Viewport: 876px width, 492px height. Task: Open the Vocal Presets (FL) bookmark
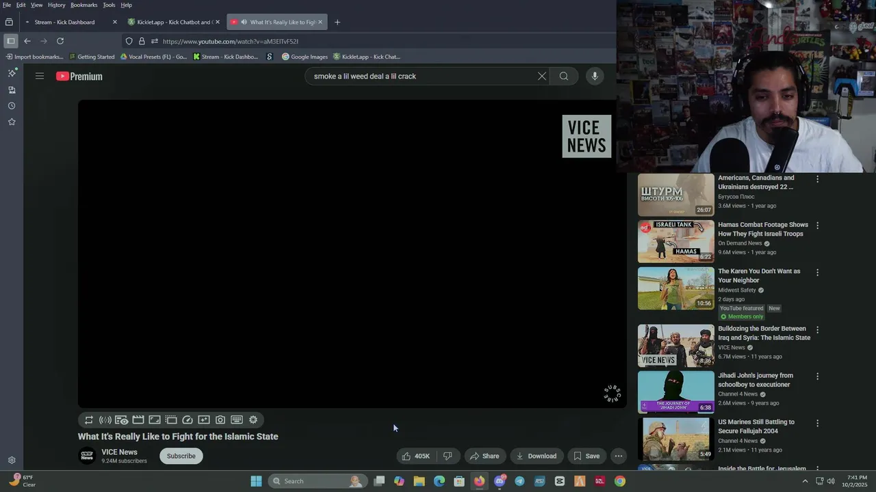click(x=153, y=57)
